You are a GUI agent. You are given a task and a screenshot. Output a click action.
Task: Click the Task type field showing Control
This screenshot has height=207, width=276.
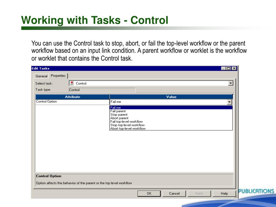click(x=102, y=90)
